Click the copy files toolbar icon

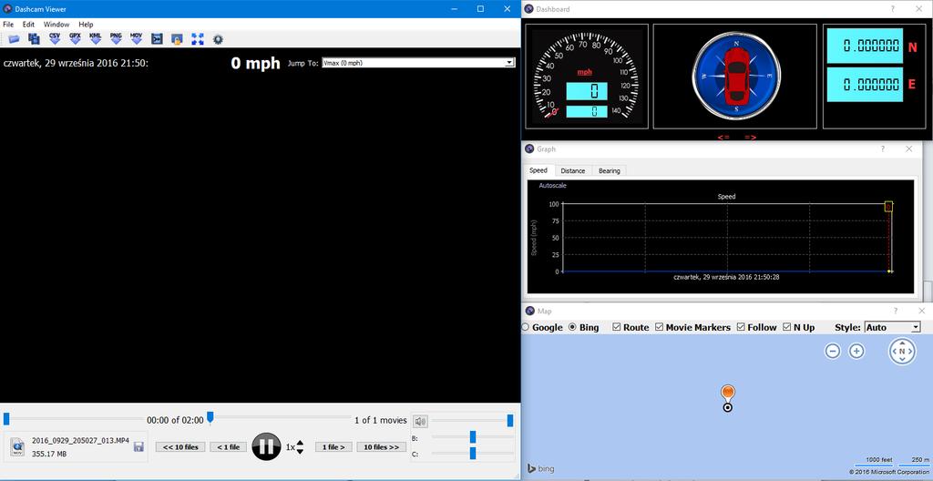pos(34,39)
